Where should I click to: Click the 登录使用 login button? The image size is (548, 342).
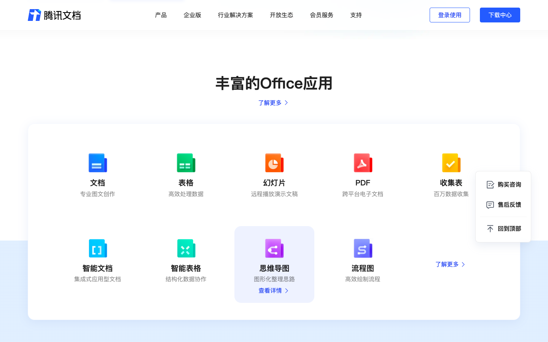tap(450, 15)
